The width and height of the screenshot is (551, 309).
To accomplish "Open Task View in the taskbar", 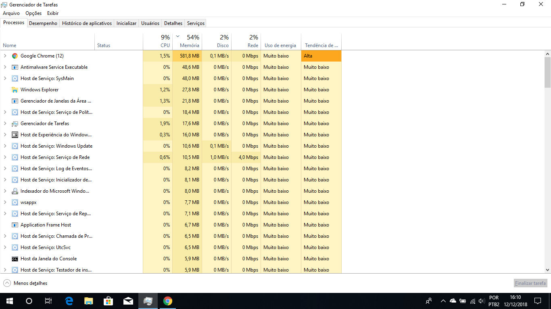I will (x=48, y=301).
